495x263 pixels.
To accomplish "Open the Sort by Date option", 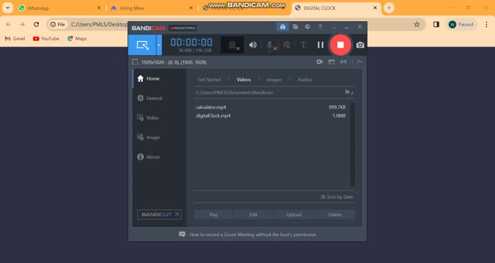I will click(337, 197).
